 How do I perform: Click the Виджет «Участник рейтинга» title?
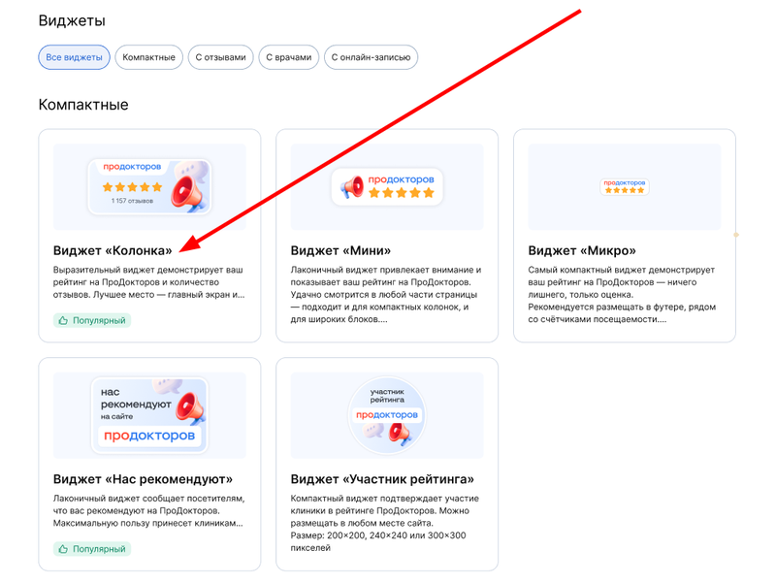pyautogui.click(x=382, y=479)
